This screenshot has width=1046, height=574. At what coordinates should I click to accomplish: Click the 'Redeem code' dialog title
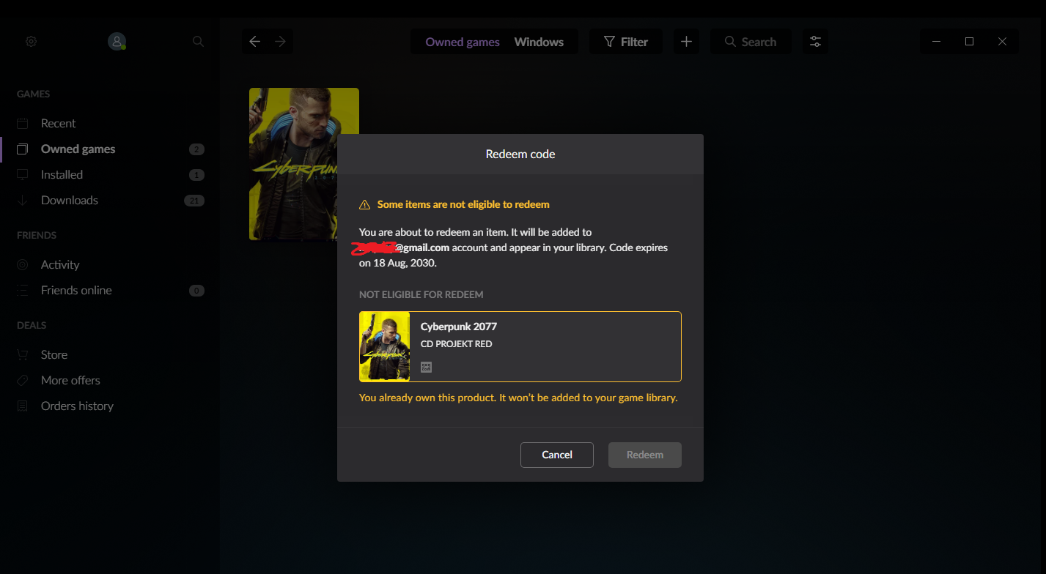pyautogui.click(x=520, y=154)
